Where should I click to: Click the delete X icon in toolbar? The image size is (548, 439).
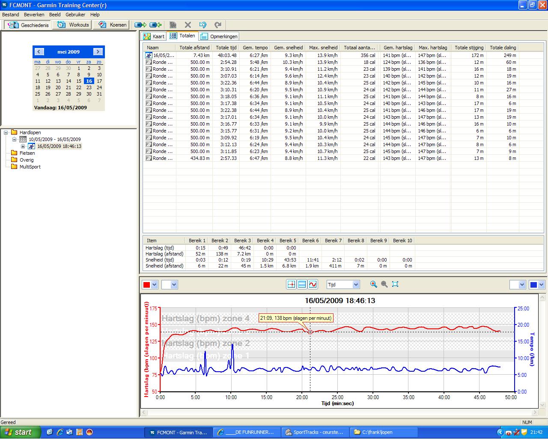point(188,25)
